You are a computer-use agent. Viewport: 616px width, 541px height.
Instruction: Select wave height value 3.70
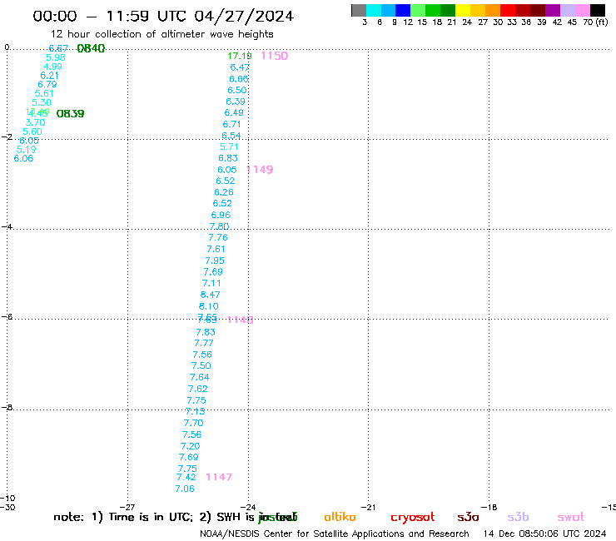35,122
